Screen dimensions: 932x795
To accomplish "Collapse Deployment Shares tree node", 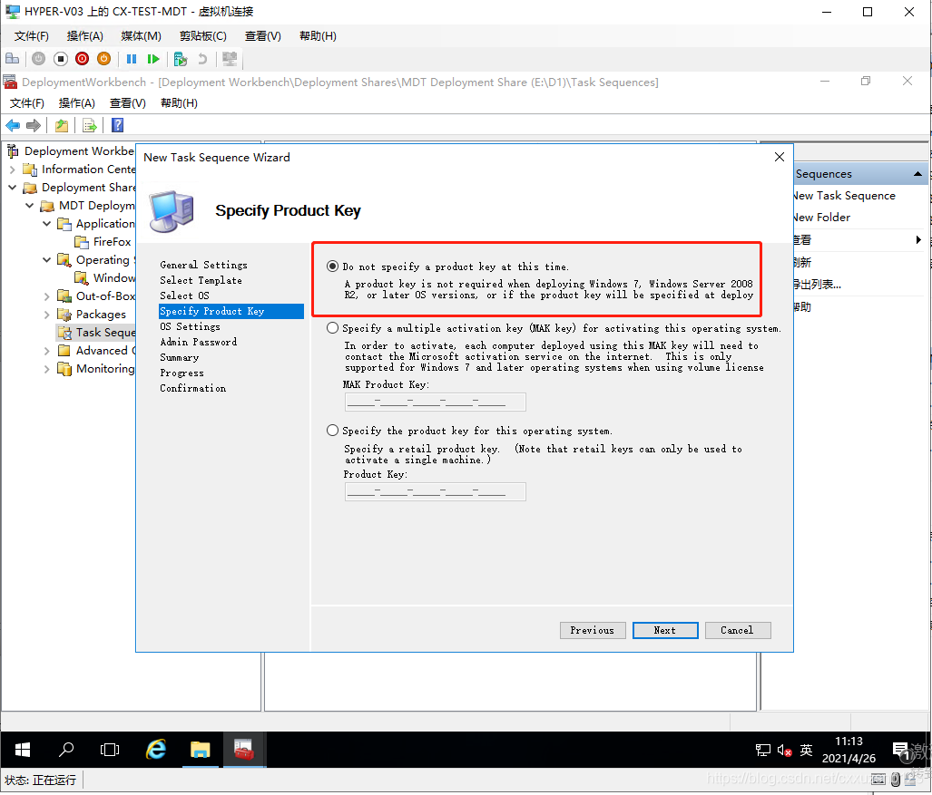I will point(13,187).
